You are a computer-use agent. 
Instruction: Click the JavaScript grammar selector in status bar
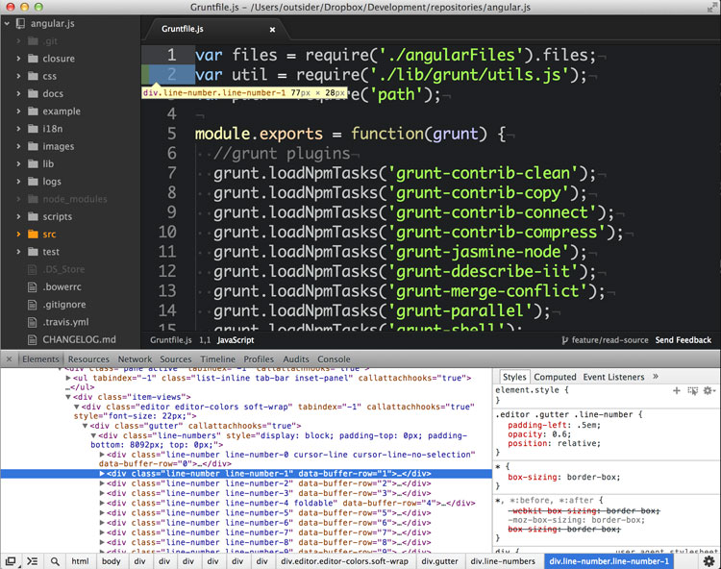click(236, 340)
